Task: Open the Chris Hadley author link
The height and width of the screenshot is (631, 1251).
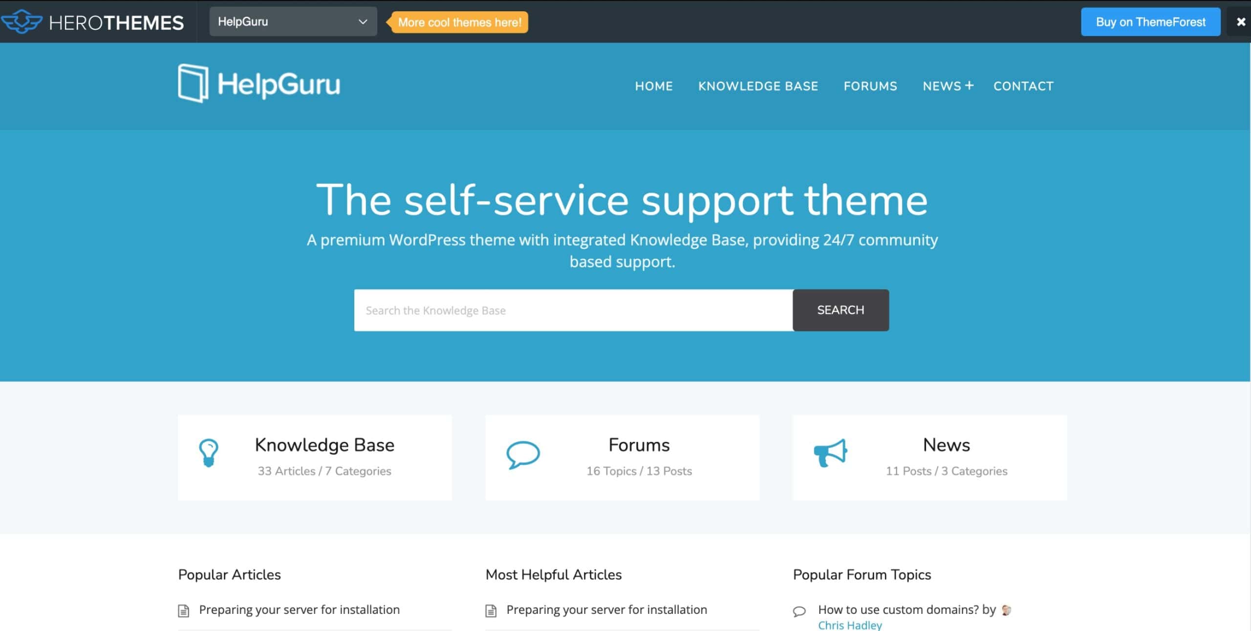Action: (x=850, y=625)
